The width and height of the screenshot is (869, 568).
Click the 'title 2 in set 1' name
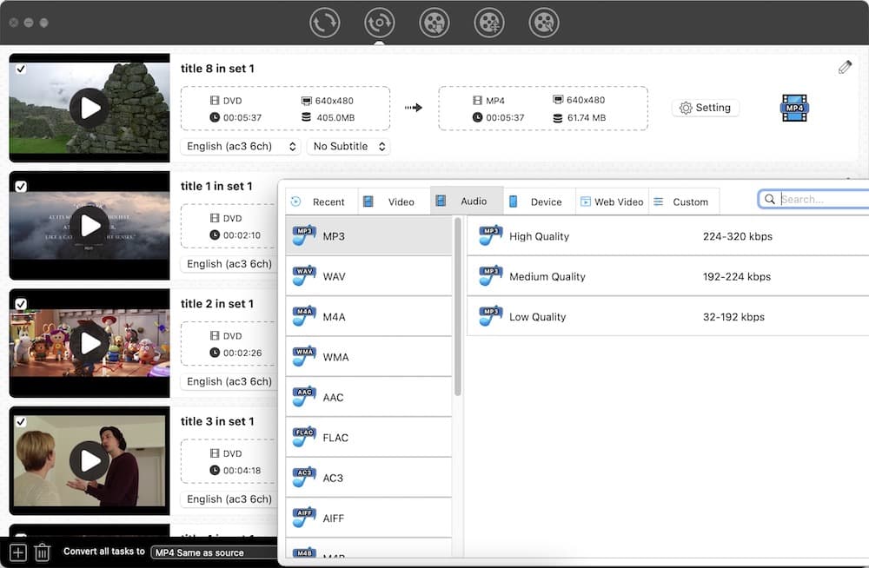point(217,304)
